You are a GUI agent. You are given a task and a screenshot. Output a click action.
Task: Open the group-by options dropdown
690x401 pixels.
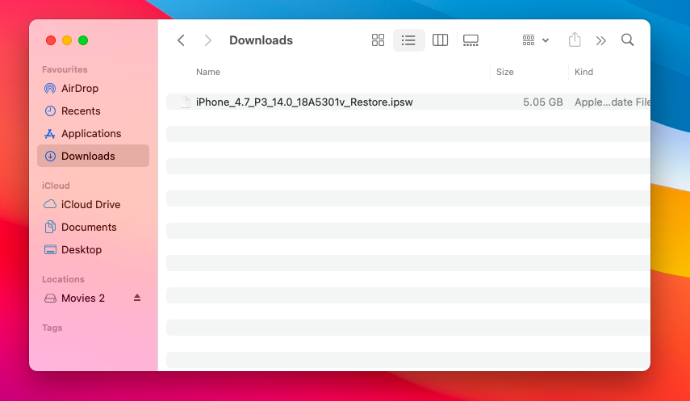pos(536,40)
